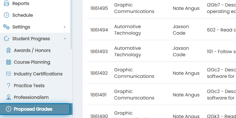Click the Schedule clock icon
This screenshot has width=236, height=118.
[x=6, y=15]
